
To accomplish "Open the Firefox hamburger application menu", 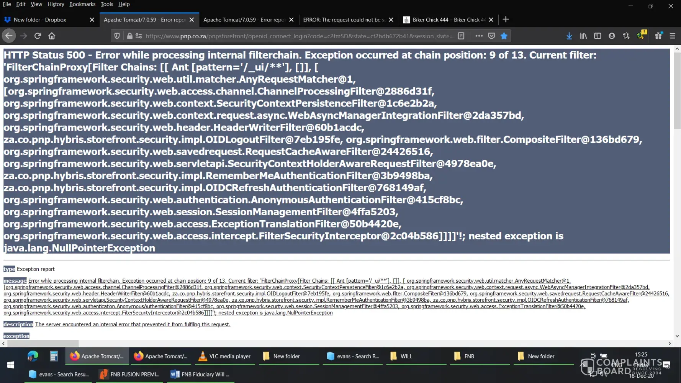I will coord(672,36).
